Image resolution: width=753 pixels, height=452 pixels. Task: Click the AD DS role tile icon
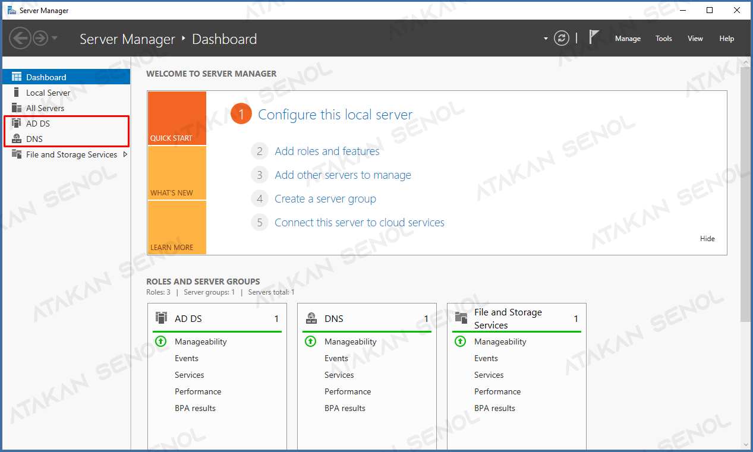(160, 318)
